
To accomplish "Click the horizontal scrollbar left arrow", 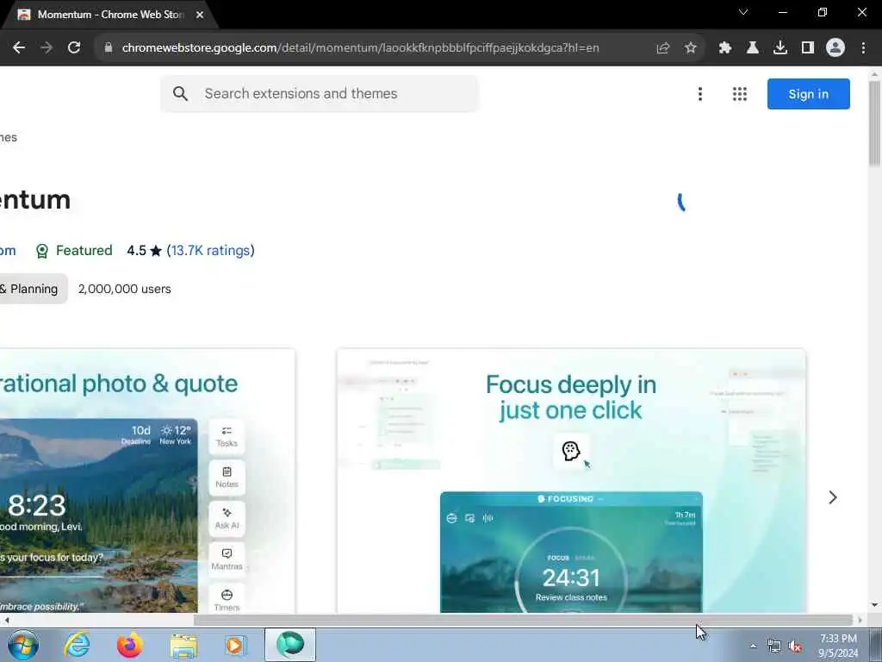I will pos(7,620).
